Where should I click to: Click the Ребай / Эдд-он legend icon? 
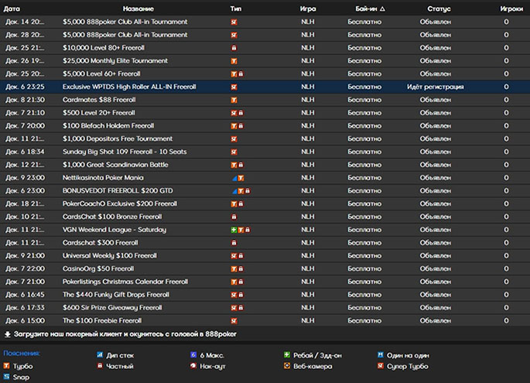[287, 354]
